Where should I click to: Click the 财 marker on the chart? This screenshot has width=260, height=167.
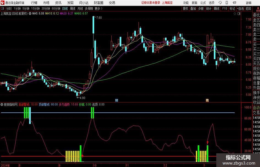117,100
